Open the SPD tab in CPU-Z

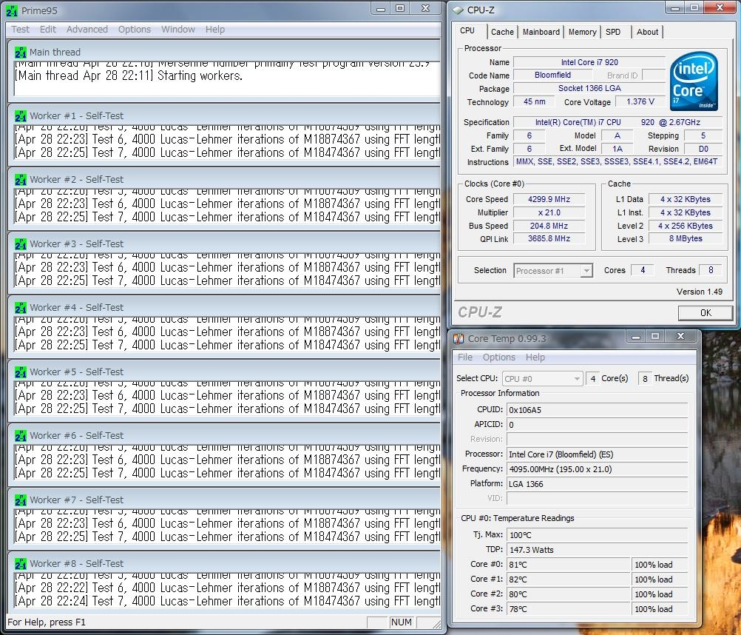click(613, 32)
